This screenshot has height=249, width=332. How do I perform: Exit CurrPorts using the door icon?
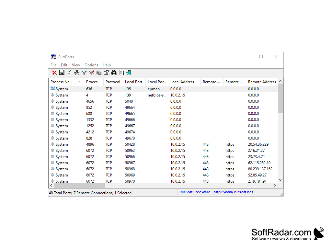(129, 73)
